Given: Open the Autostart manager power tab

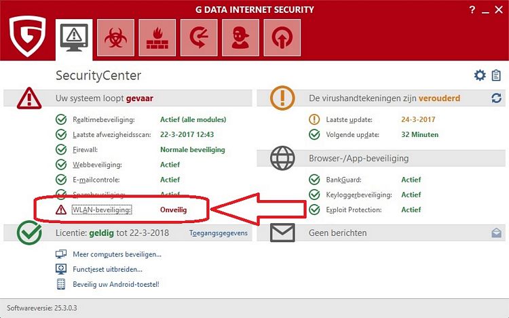Looking at the screenshot, I should (x=282, y=37).
